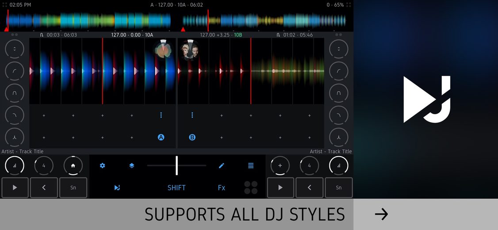
Task: Tap deck A low-cut curve knob
Action: click(x=15, y=71)
